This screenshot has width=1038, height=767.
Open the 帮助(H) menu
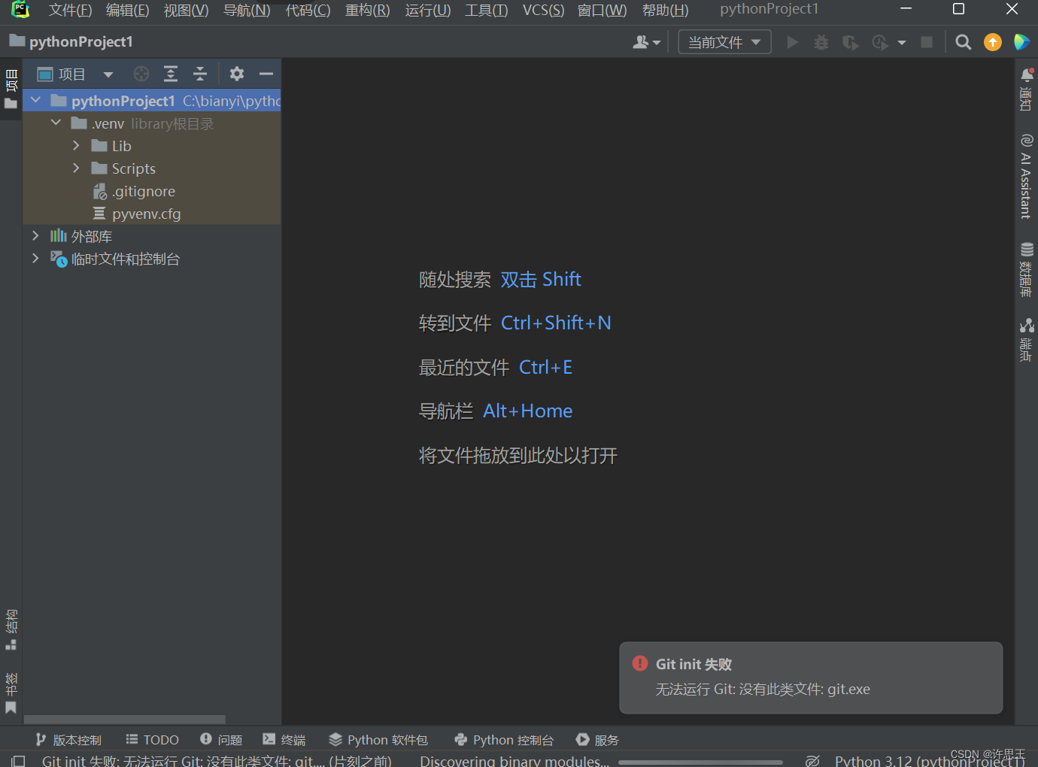tap(665, 10)
